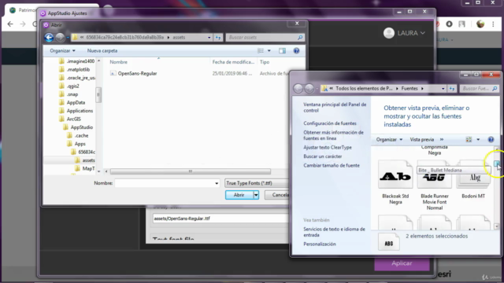
Task: Open help in Abrir dialog
Action: coord(296,50)
